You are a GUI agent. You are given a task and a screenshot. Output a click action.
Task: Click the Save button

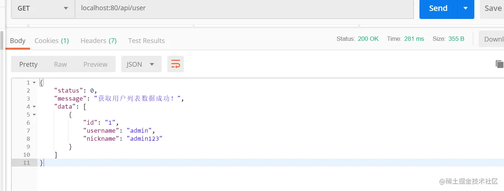tap(493, 8)
